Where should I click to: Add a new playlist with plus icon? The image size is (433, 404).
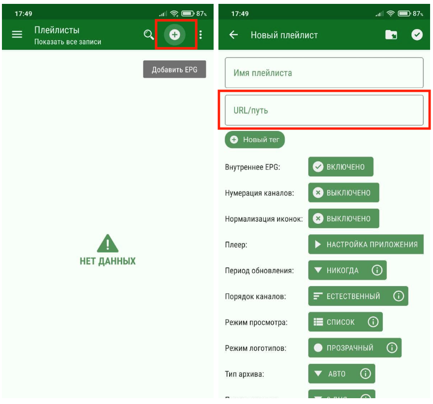[x=175, y=35]
